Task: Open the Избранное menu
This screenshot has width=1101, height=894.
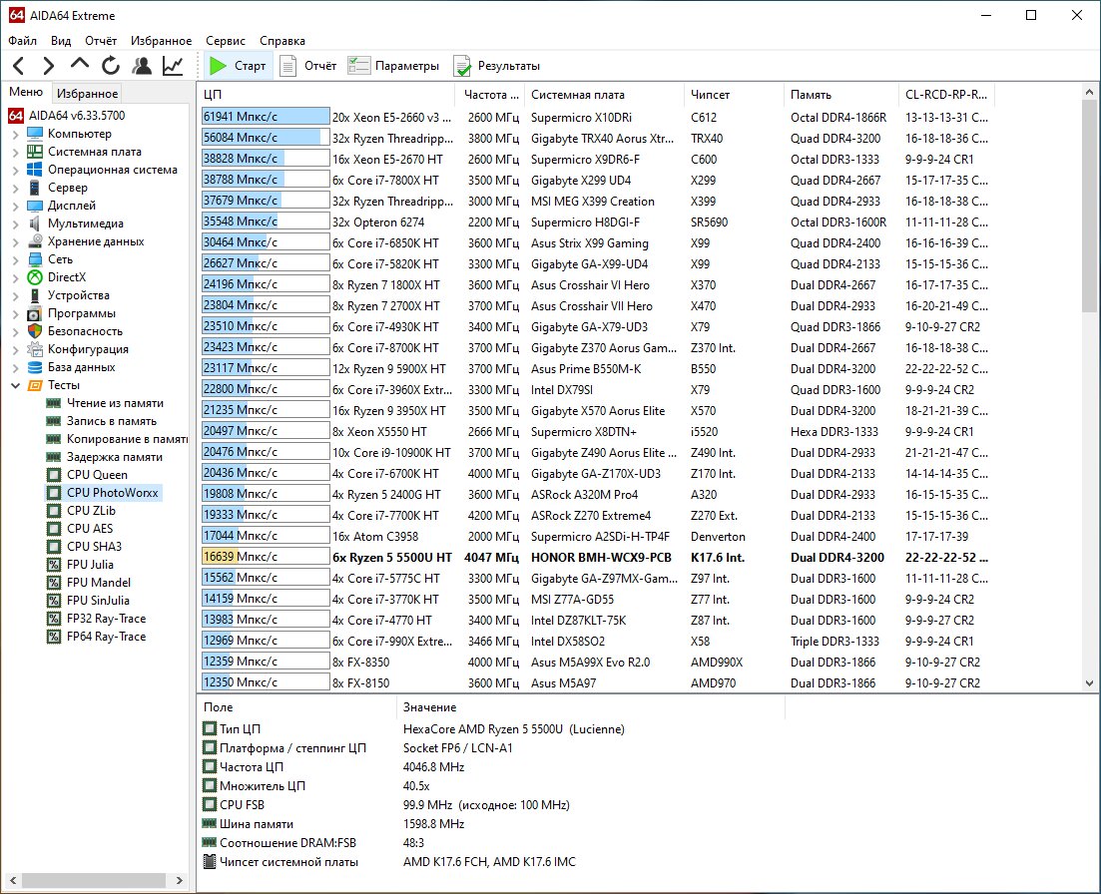Action: coord(161,41)
